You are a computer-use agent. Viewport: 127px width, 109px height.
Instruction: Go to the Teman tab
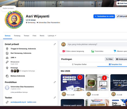26,36
